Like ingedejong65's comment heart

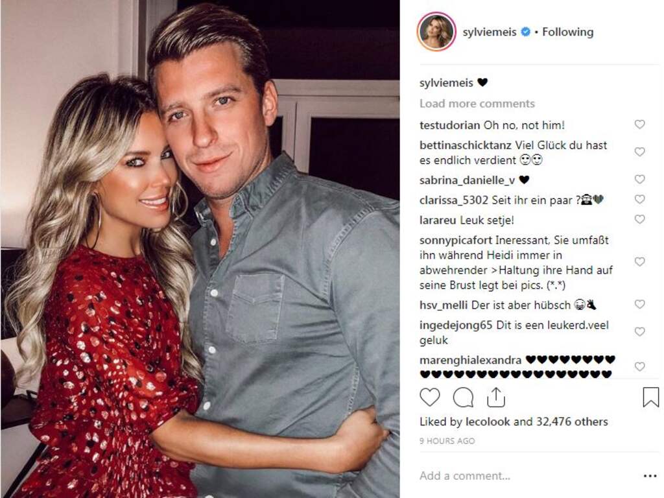[x=639, y=331]
